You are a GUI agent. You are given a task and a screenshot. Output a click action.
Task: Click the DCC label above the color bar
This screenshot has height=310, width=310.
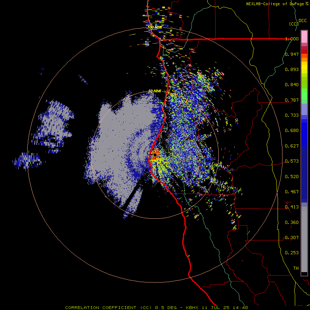[x=302, y=21]
